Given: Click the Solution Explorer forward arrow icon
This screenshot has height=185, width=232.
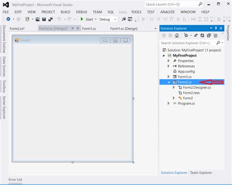Looking at the screenshot, I should coord(170,35).
